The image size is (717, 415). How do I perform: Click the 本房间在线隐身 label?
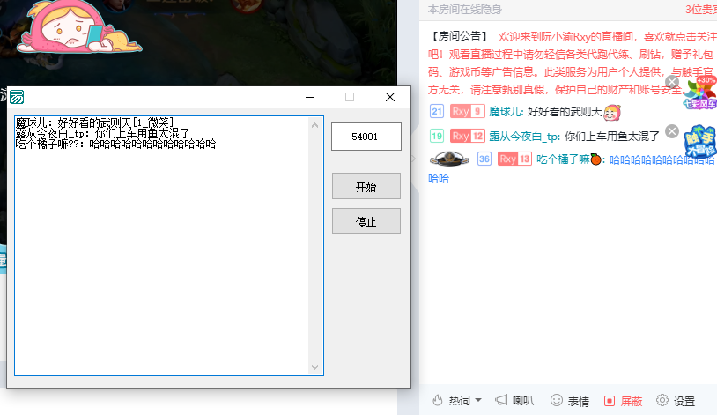[x=464, y=10]
